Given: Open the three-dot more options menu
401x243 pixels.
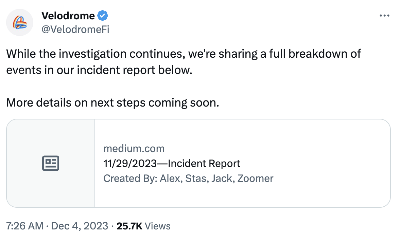Looking at the screenshot, I should (384, 16).
